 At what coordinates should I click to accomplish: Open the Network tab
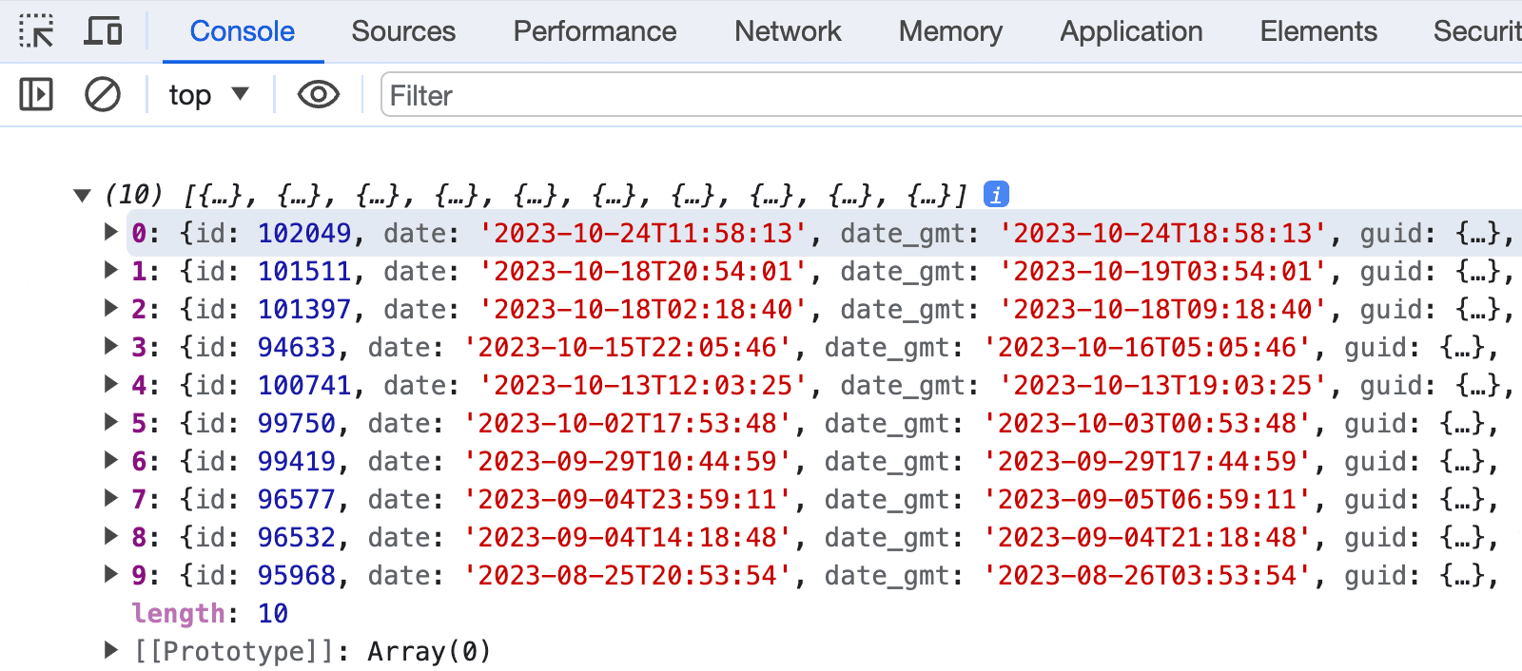tap(788, 31)
